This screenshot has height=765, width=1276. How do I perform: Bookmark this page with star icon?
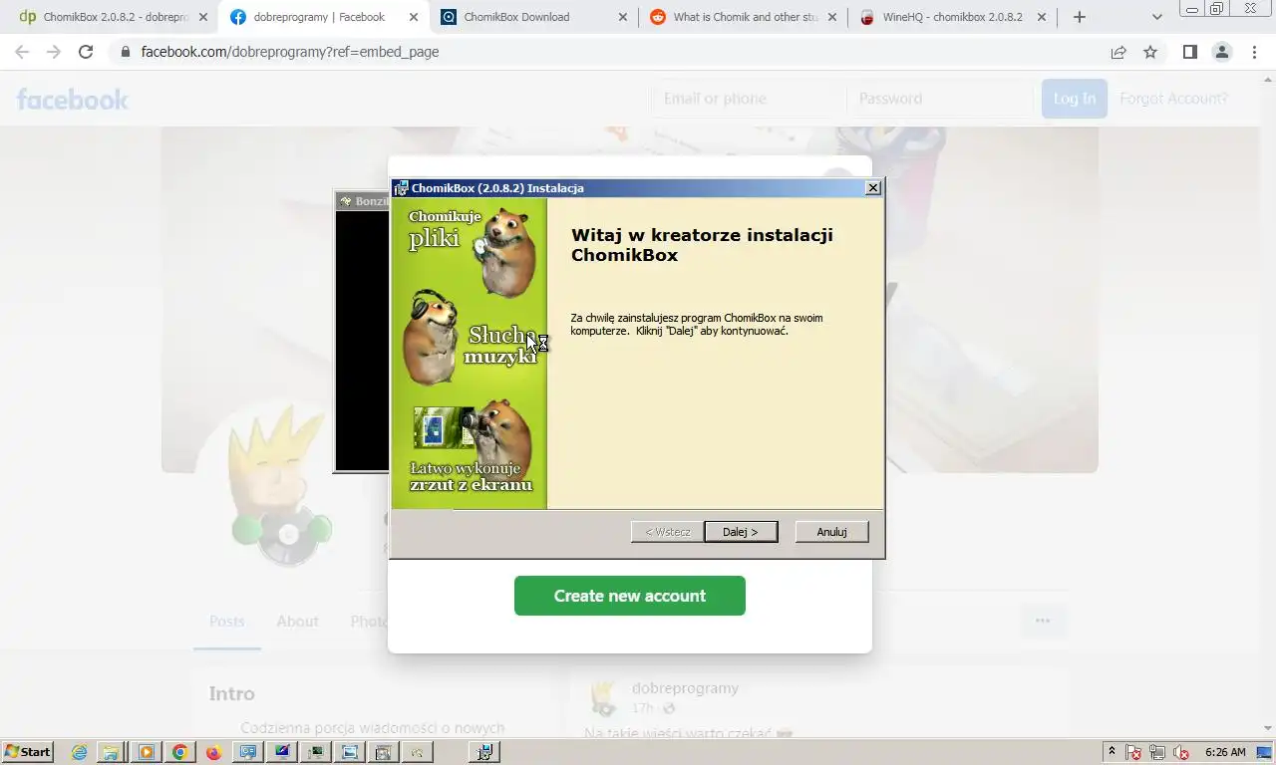1150,52
